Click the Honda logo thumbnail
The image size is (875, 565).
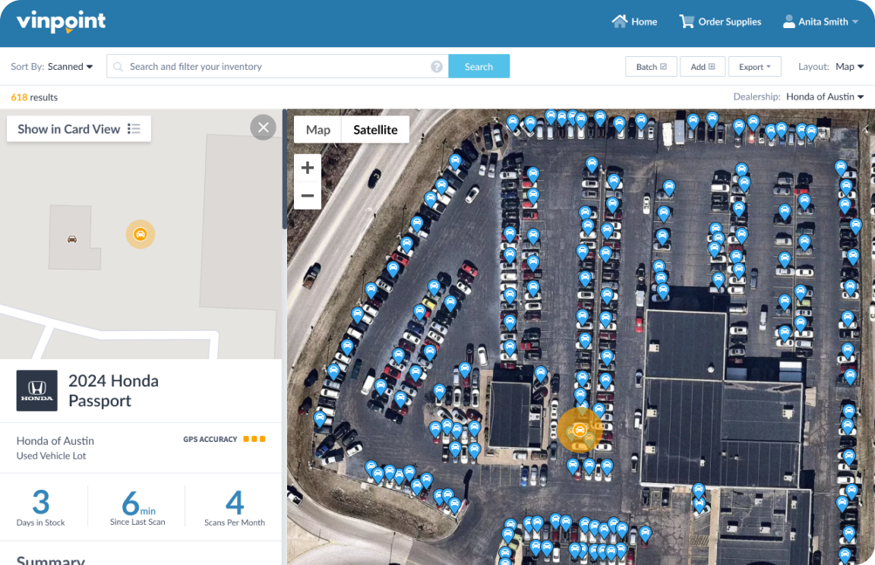point(37,390)
